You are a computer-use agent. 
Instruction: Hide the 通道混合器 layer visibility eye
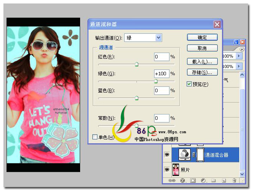(167, 155)
